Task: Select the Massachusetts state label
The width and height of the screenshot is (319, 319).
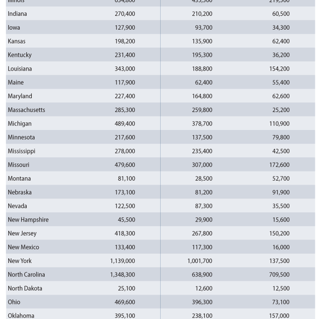Action: click(26, 110)
